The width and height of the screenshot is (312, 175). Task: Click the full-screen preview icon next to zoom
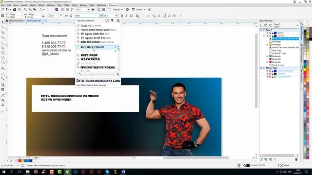(x=93, y=10)
